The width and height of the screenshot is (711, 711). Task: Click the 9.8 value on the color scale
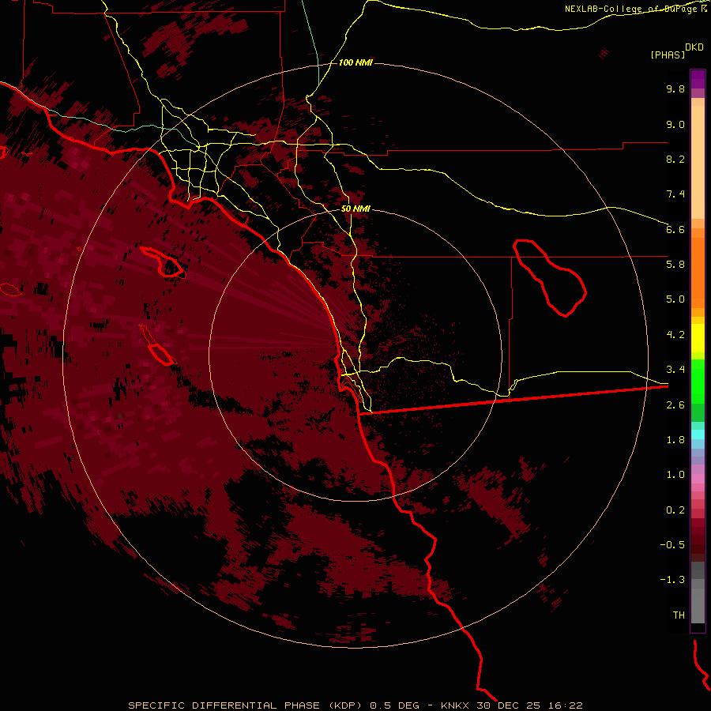click(675, 88)
